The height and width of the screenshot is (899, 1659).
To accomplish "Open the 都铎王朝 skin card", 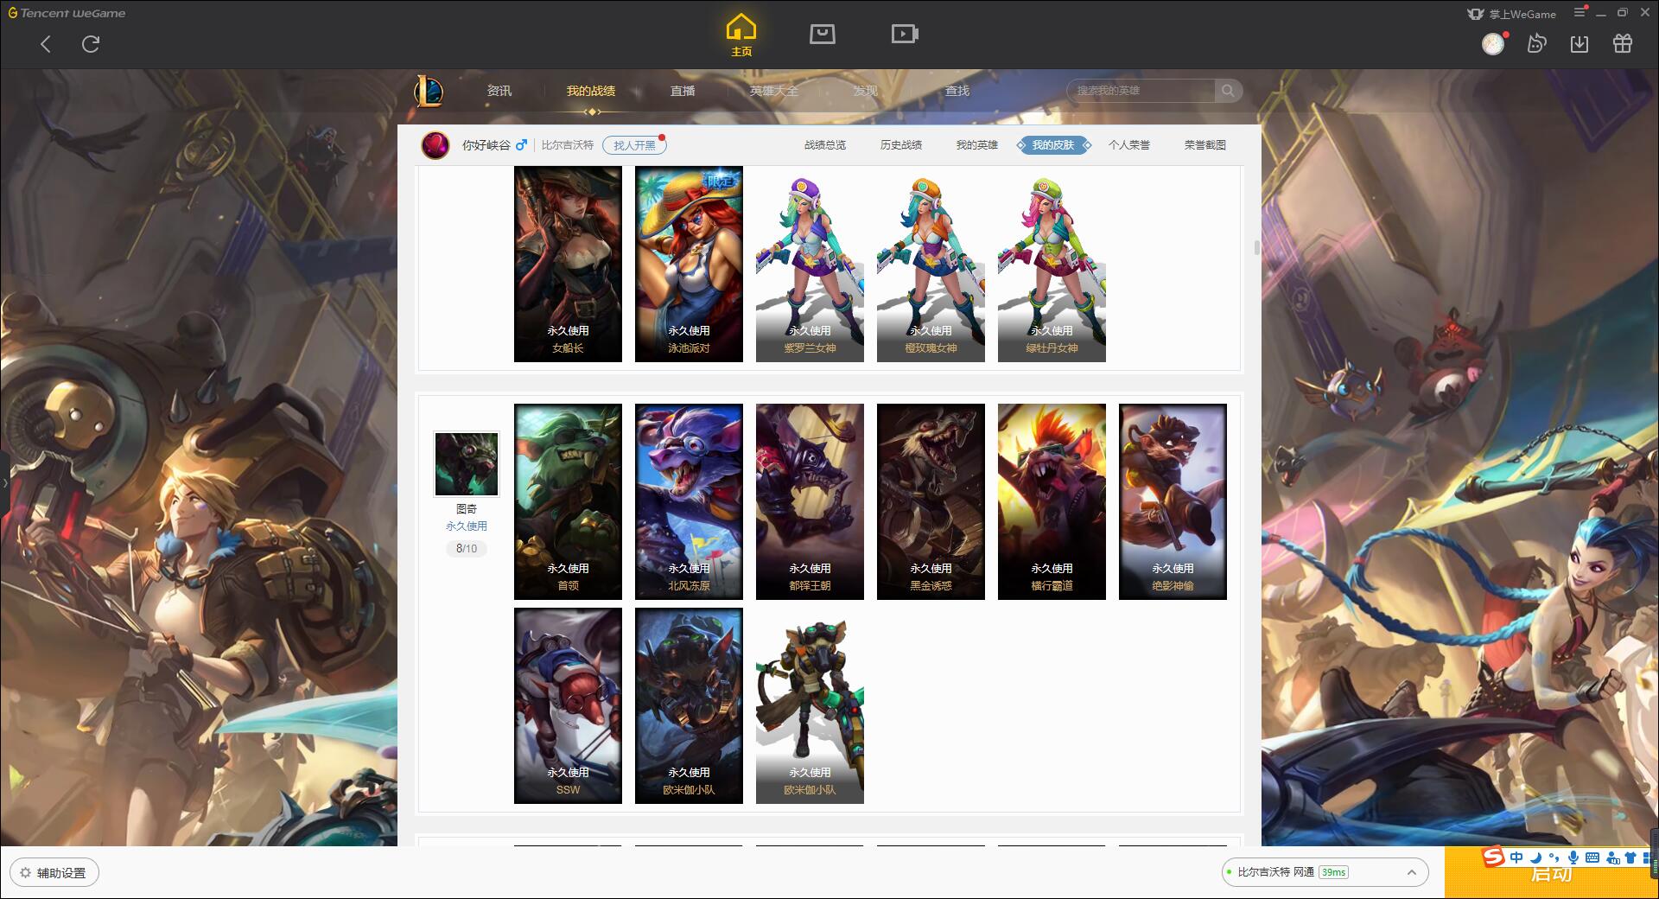I will click(x=810, y=501).
